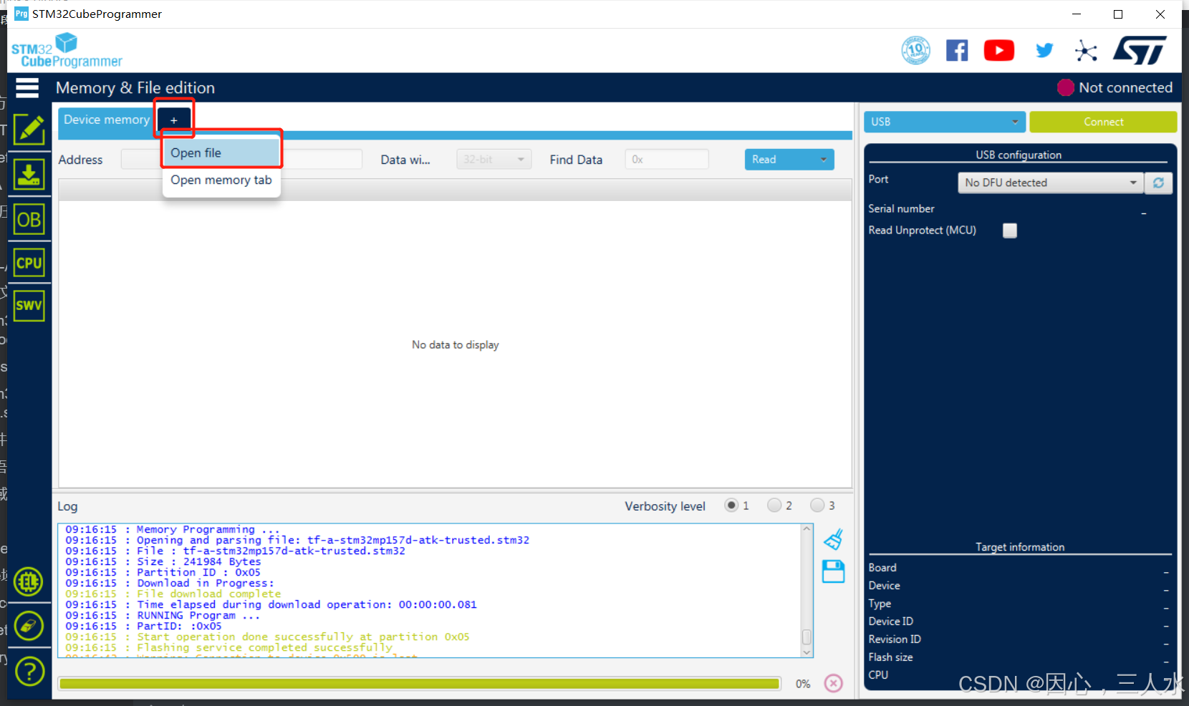Cancel operation with the red X icon
The image size is (1189, 706).
(834, 683)
